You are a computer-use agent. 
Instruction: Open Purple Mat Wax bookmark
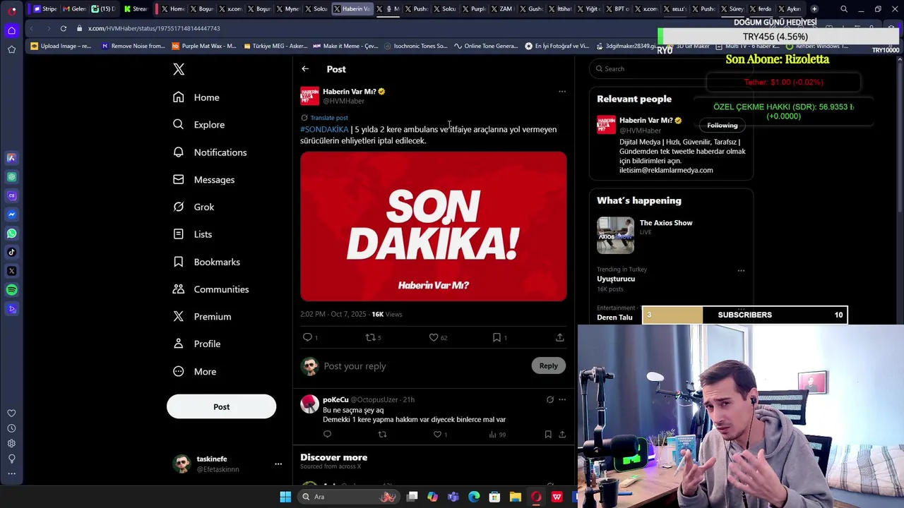[x=204, y=46]
